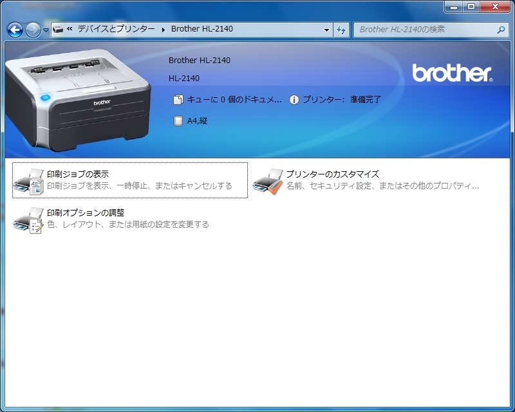Image resolution: width=515 pixels, height=412 pixels.
Task: Expand arrow after デバイスとプリンター breadcrumb
Action: pyautogui.click(x=164, y=30)
